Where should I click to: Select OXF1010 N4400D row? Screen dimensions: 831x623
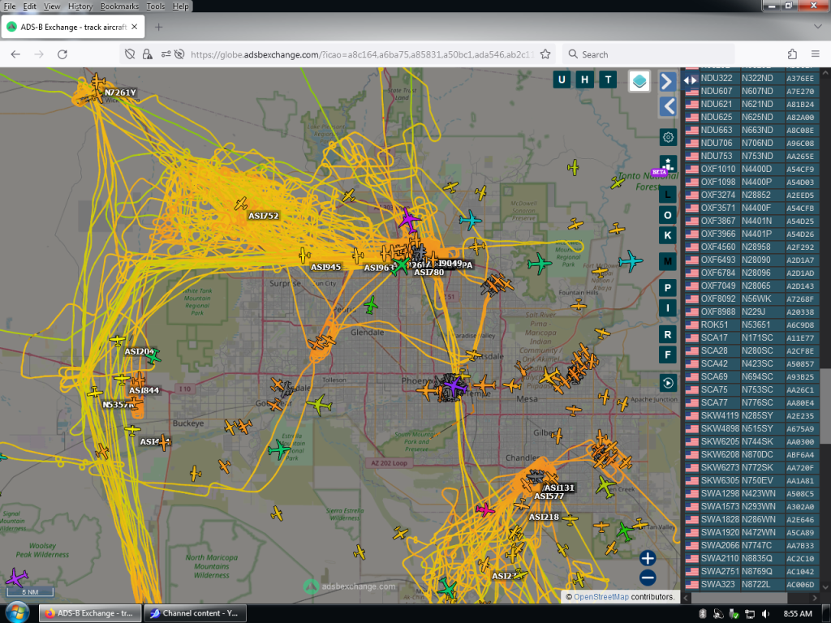(x=752, y=169)
